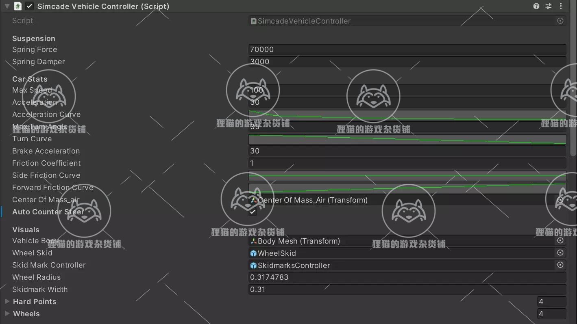Image resolution: width=577 pixels, height=324 pixels.
Task: Open Side Friction Curve editor
Action: coord(407,175)
